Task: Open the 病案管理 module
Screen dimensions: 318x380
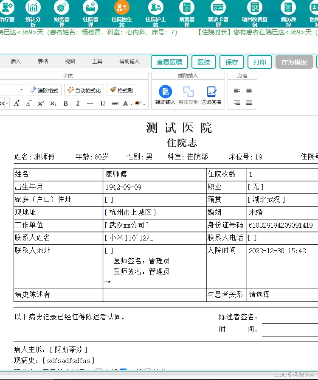Action: (186, 8)
